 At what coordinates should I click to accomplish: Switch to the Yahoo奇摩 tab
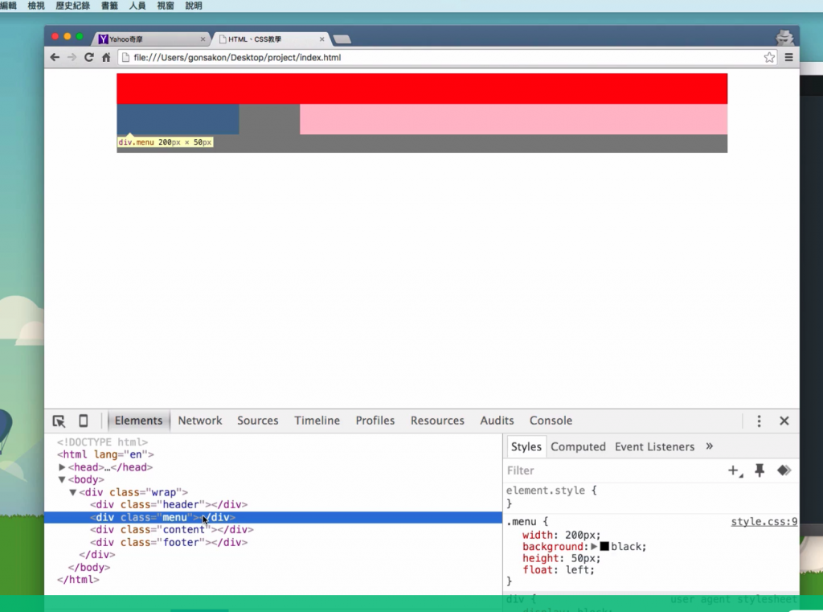[151, 39]
